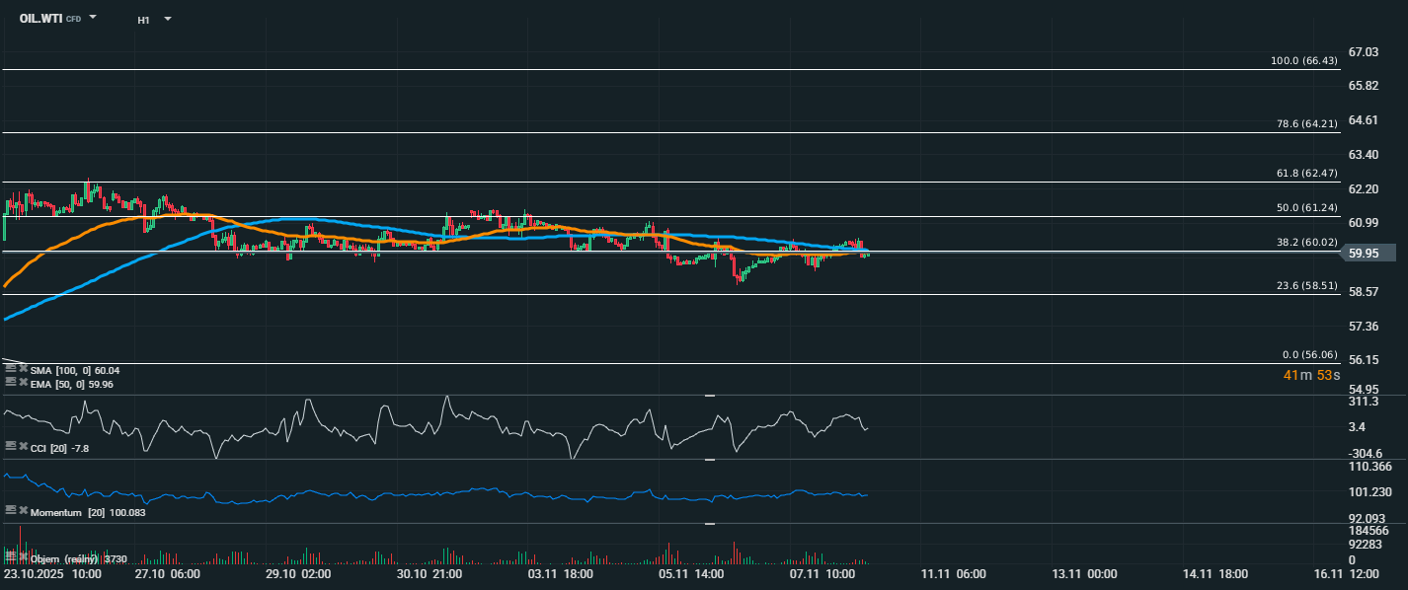
Task: Click the 03.11 18:00 time axis label
Action: [x=562, y=573]
